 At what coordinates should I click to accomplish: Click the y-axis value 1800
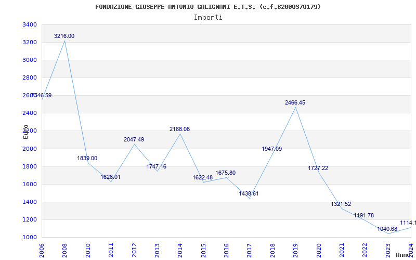(30, 166)
